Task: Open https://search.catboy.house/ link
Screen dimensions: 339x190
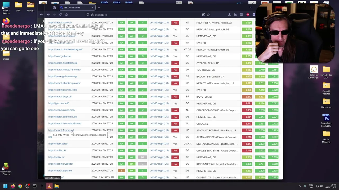Action: point(63,117)
